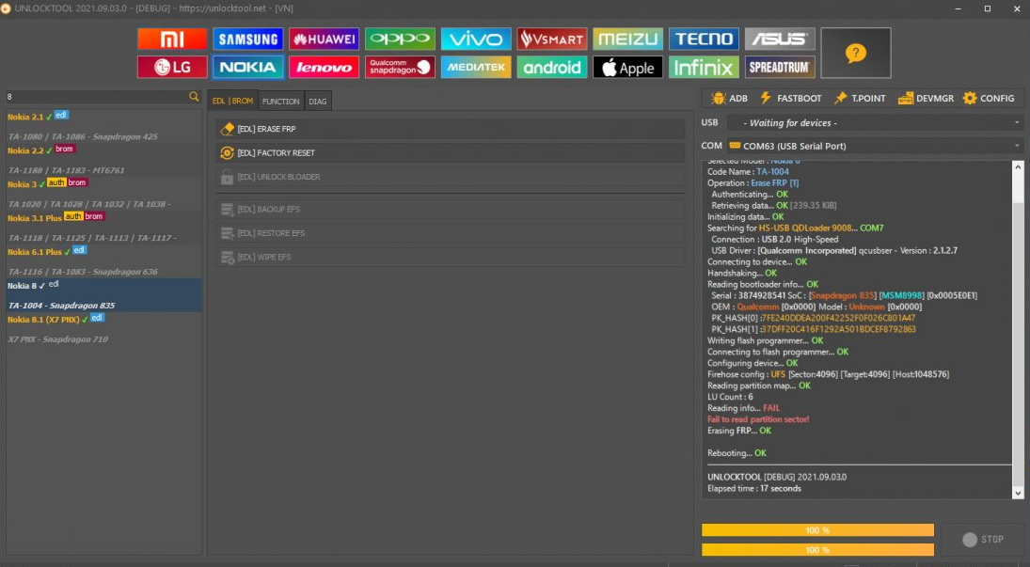The height and width of the screenshot is (567, 1030).
Task: Open the Spreadtrum brand tile
Action: 780,67
